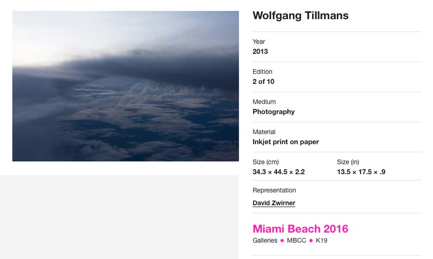Viewport: 433px width, 259px height.
Task: Click the inch size value 13.5 × 17.5 × .9
Action: click(x=361, y=172)
